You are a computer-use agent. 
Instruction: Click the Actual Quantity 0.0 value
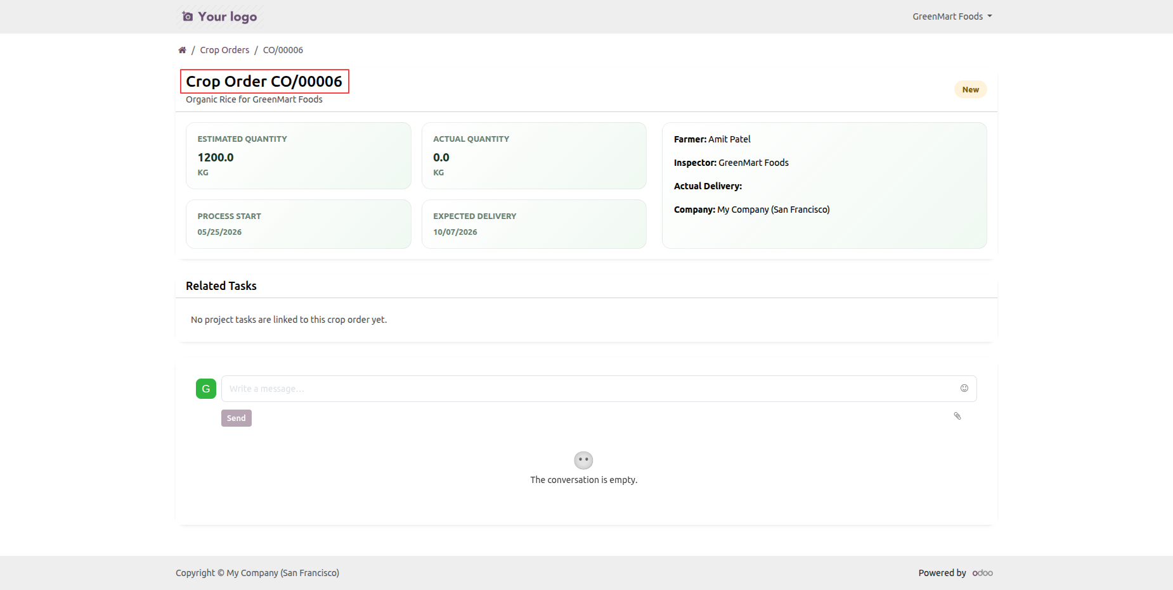[x=441, y=158]
